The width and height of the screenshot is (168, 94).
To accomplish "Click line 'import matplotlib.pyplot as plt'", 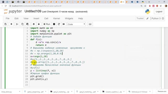I will 51,34.
